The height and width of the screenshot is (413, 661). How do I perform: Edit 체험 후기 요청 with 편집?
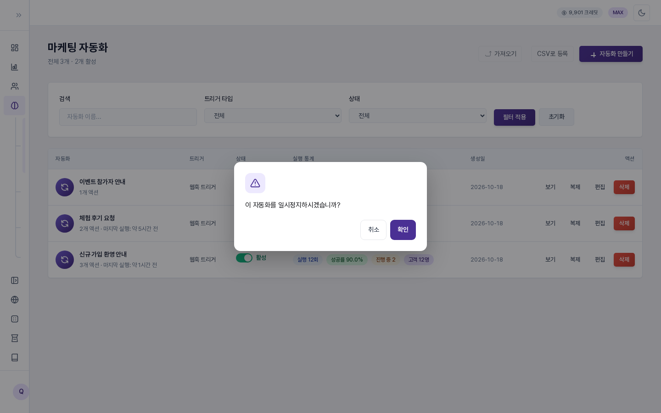click(x=600, y=223)
